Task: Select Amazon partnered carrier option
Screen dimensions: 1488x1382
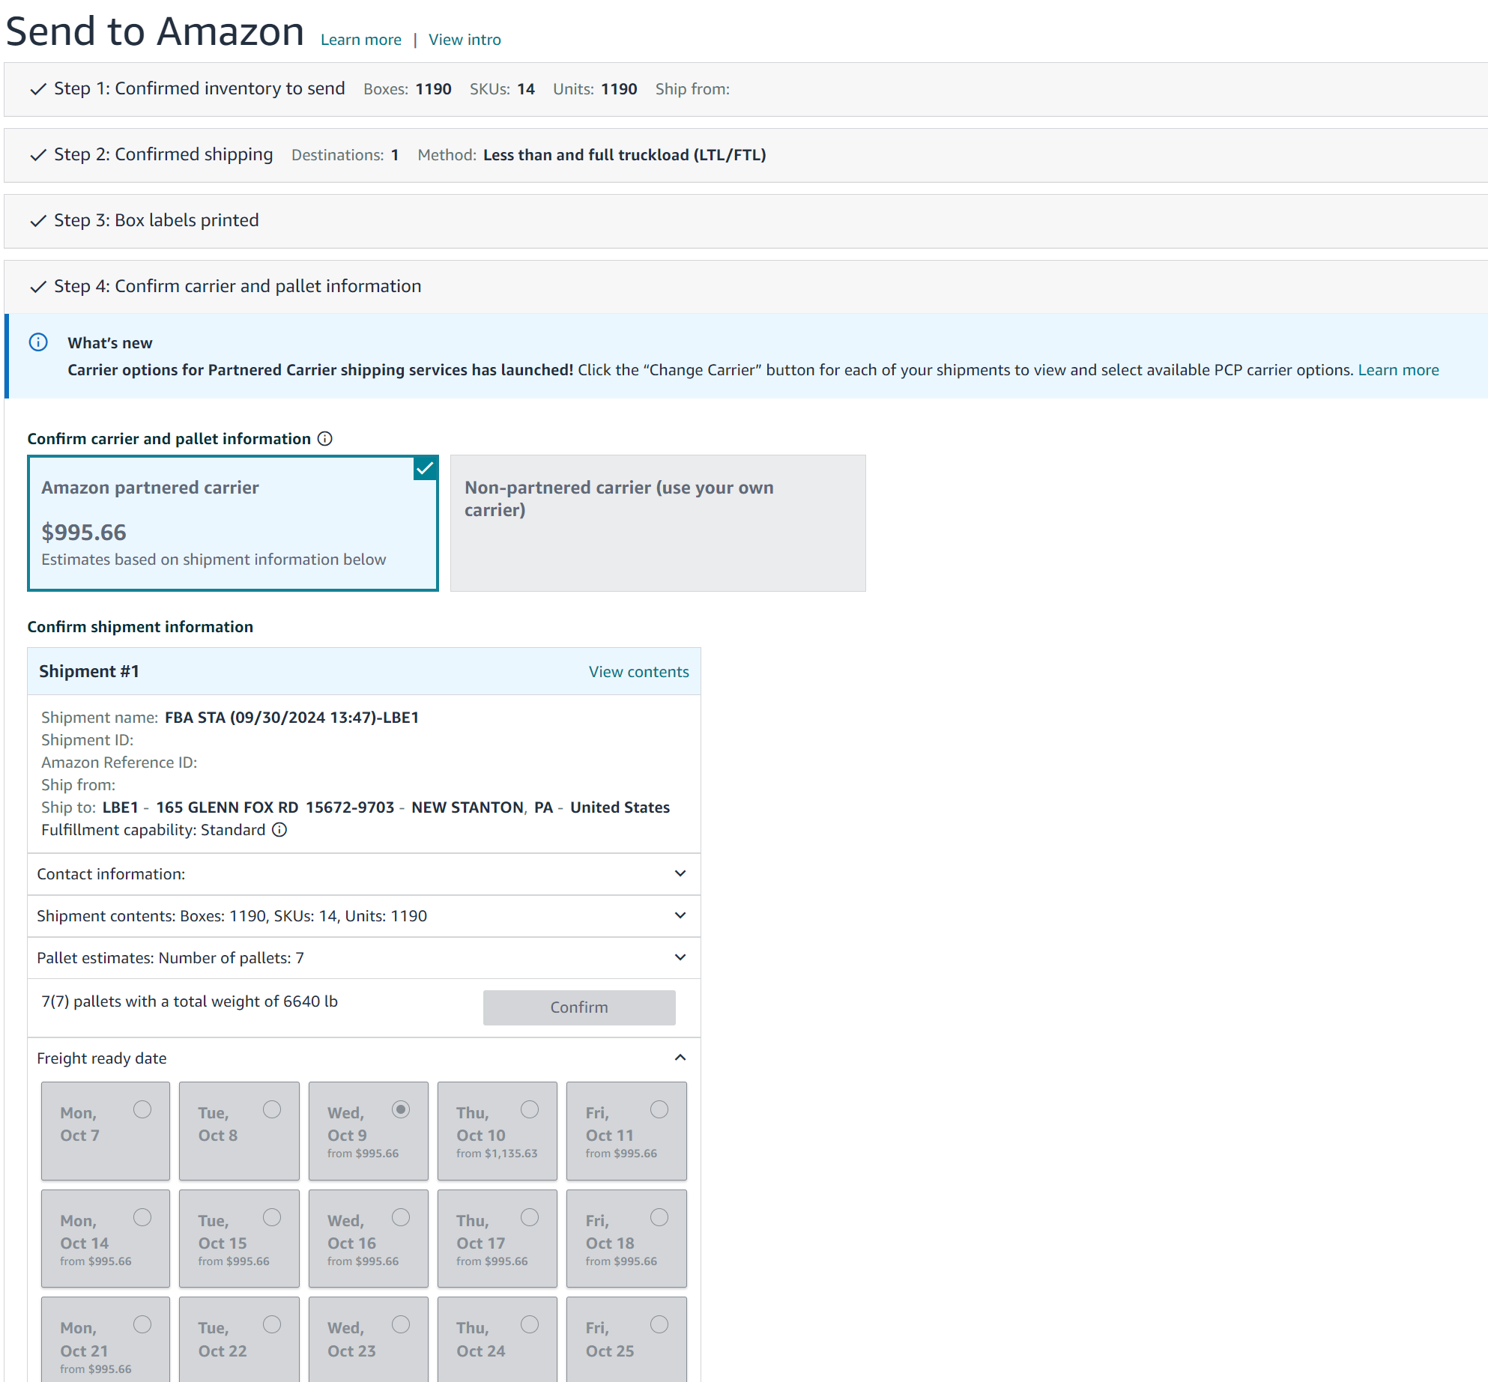Action: 232,523
